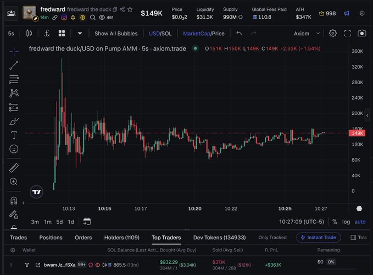Switch currency to SOL
Image resolution: width=373 pixels, height=275 pixels.
(x=166, y=34)
